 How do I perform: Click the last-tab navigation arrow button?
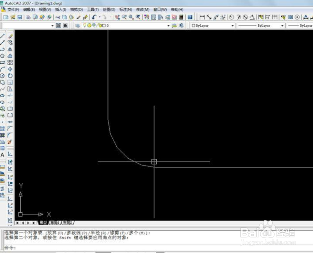[34, 223]
